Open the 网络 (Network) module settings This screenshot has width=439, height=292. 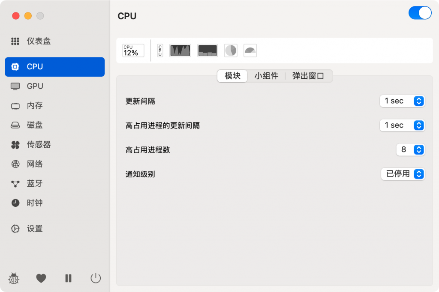(35, 164)
